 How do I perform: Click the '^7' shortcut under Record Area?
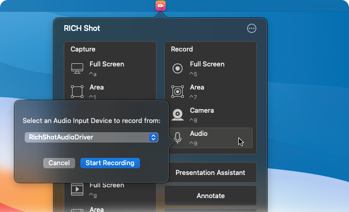(193, 97)
